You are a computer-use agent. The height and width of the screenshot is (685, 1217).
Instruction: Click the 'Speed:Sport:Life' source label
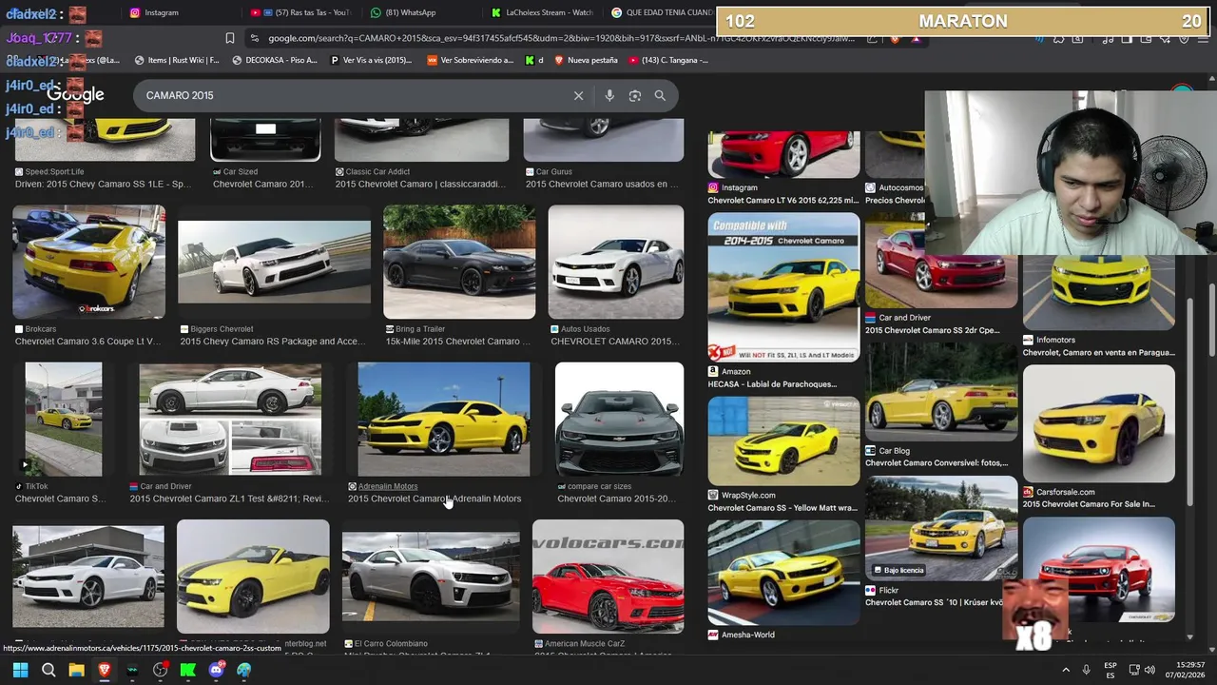point(55,172)
